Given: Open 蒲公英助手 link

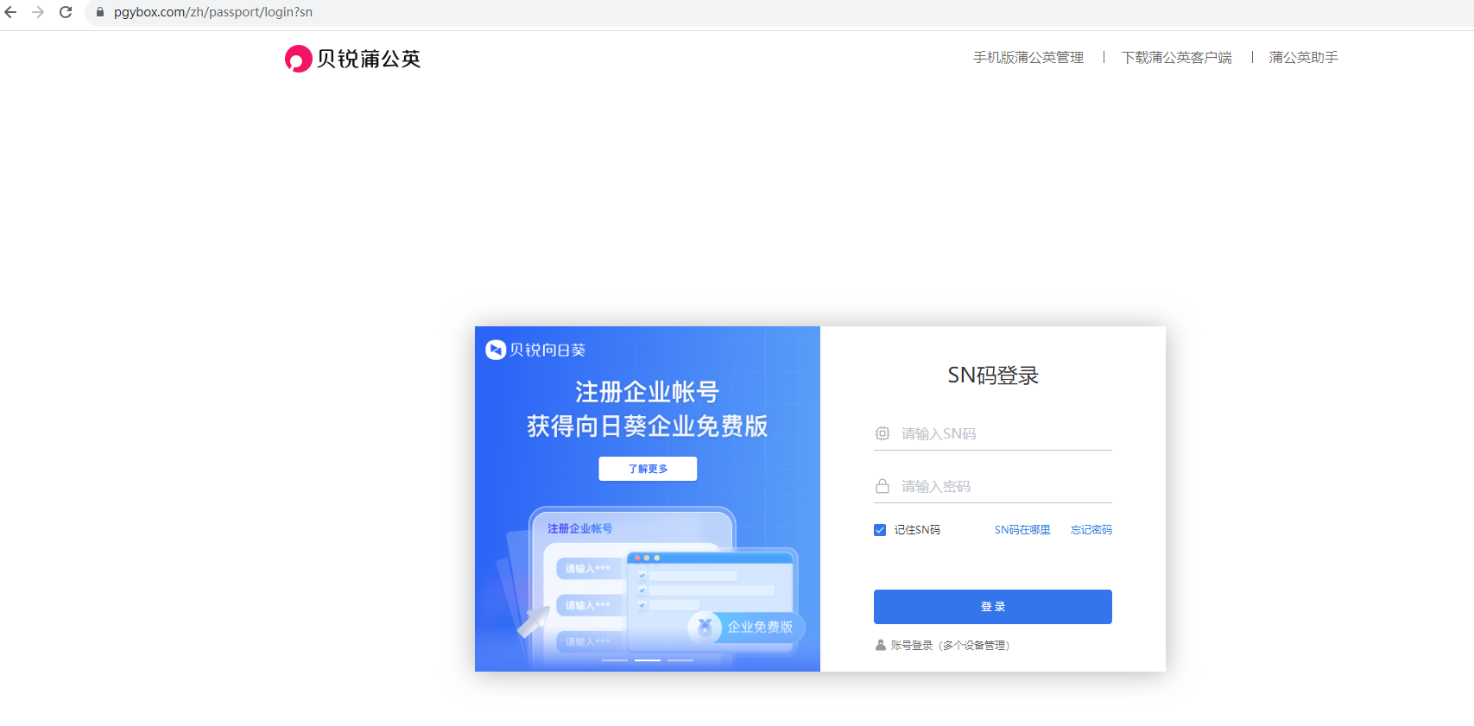Looking at the screenshot, I should pos(1304,58).
